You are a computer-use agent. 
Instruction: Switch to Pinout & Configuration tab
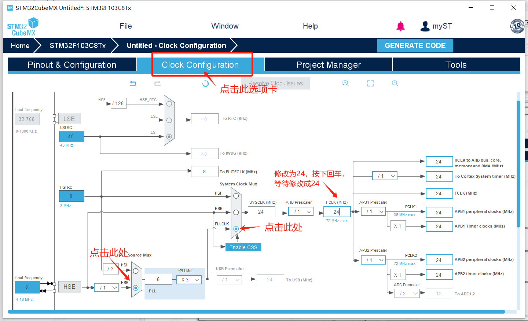72,65
